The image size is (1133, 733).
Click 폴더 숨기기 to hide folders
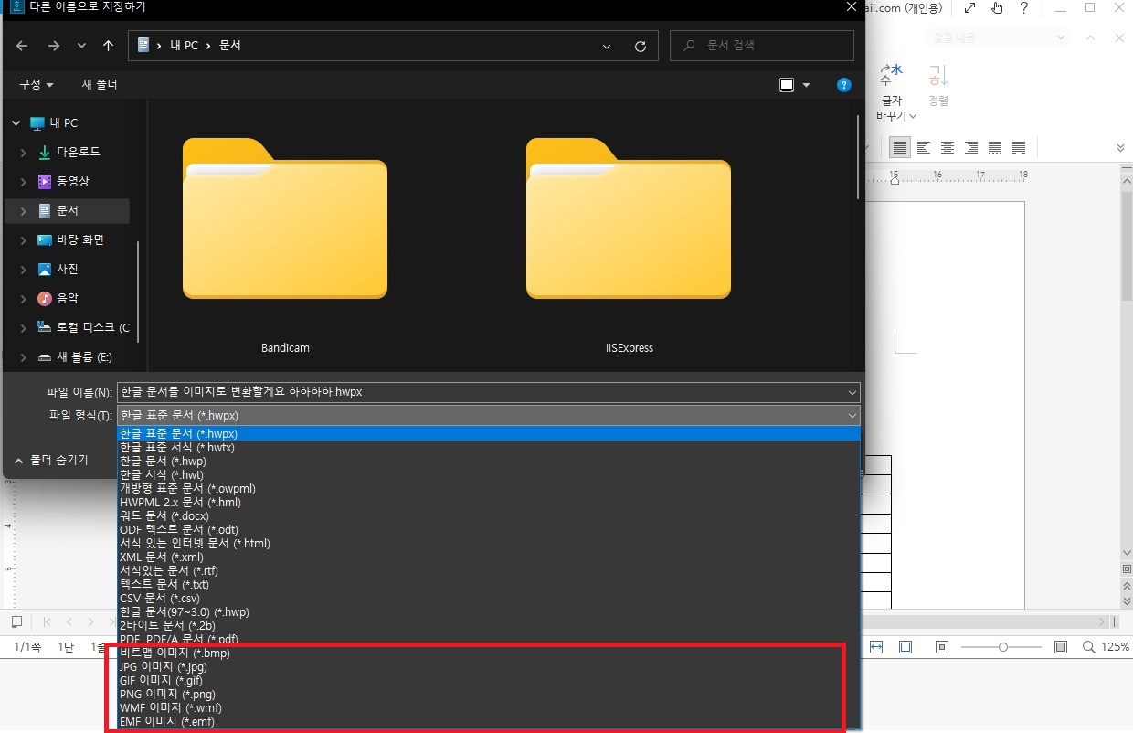coord(51,460)
